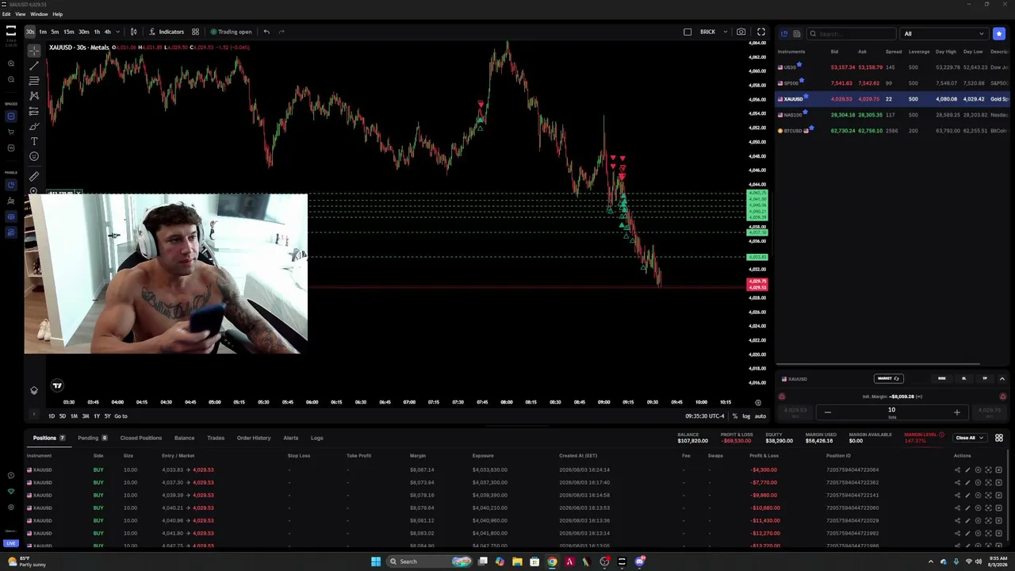Set chart range to 1D
This screenshot has height=571, width=1015.
tap(52, 416)
